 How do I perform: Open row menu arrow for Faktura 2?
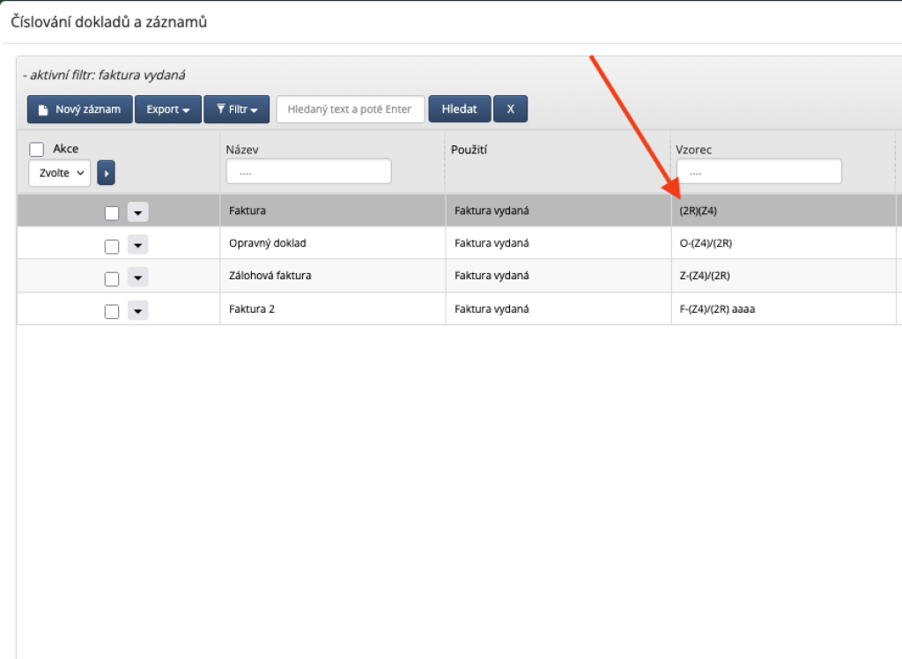click(x=137, y=311)
